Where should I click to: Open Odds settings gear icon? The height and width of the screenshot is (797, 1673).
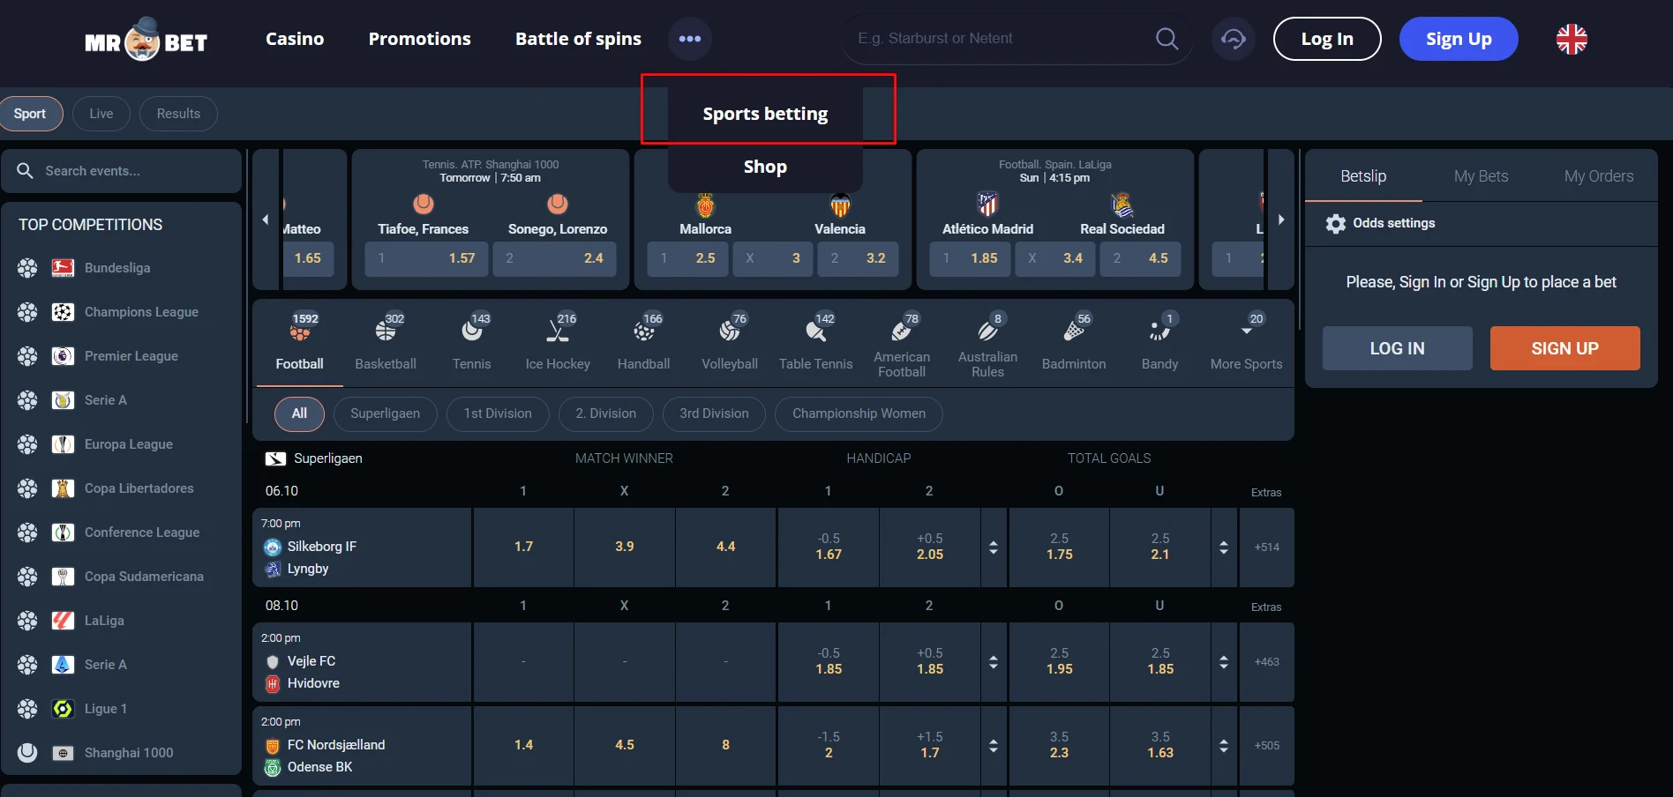(x=1336, y=223)
